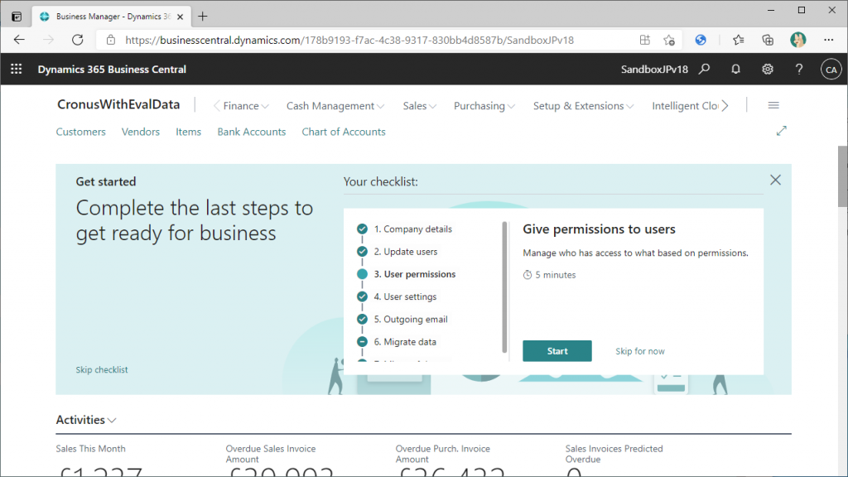848x477 pixels.
Task: Open the browser tab actions menu icon
Action: click(17, 17)
